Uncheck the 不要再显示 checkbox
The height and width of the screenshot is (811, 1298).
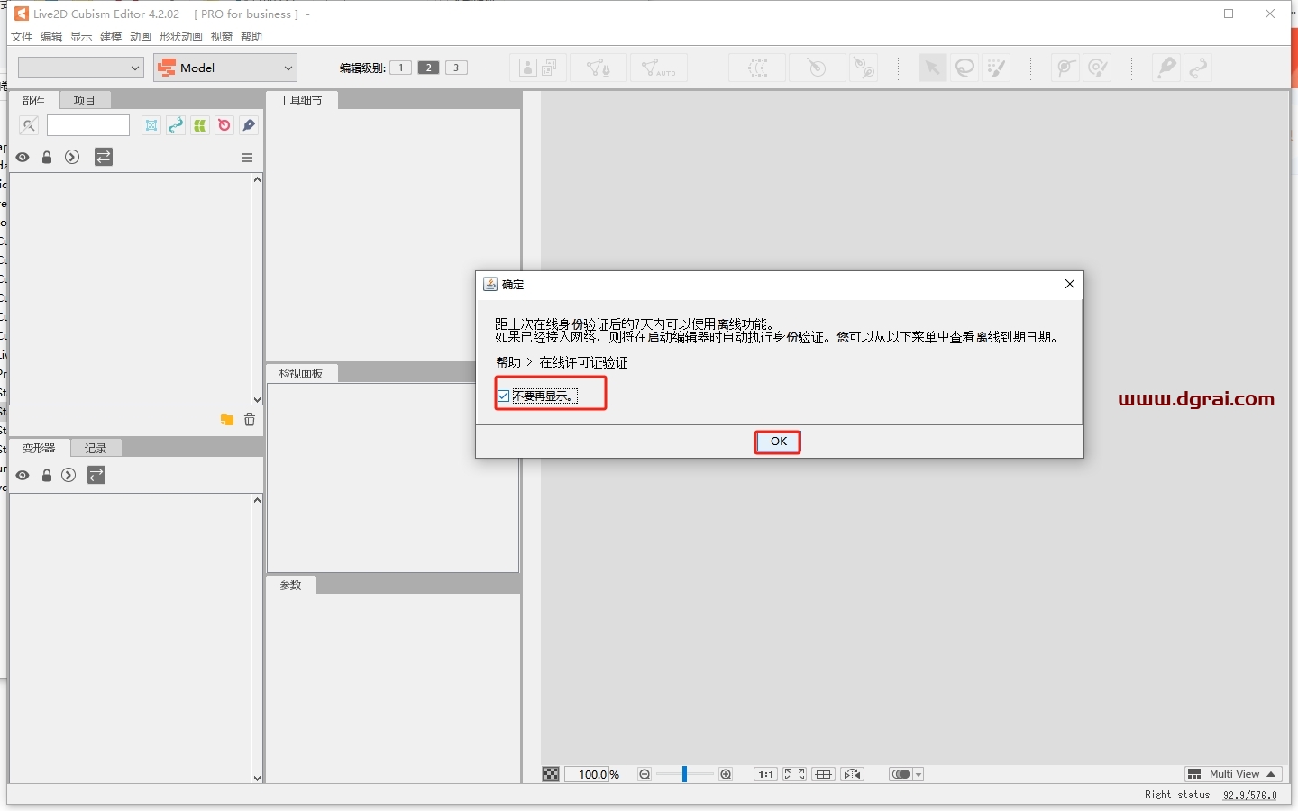[x=503, y=396]
